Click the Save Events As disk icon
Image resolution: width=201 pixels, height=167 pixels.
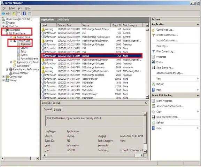click(x=153, y=67)
